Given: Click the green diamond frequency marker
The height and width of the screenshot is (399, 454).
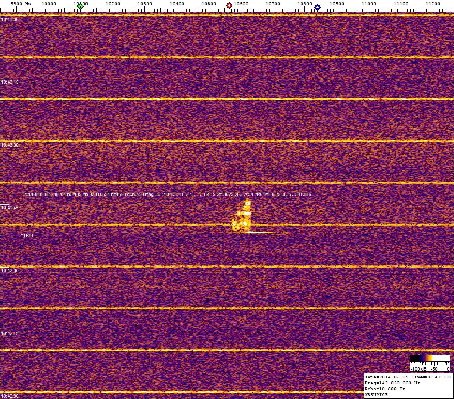Looking at the screenshot, I should point(80,6).
